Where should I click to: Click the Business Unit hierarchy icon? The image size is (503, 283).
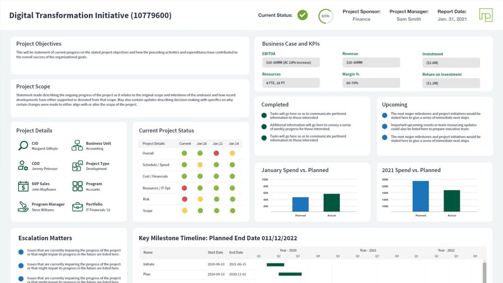pyautogui.click(x=78, y=145)
